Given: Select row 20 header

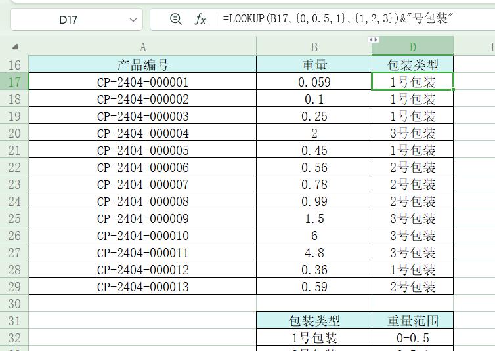Looking at the screenshot, I should click(x=14, y=133).
